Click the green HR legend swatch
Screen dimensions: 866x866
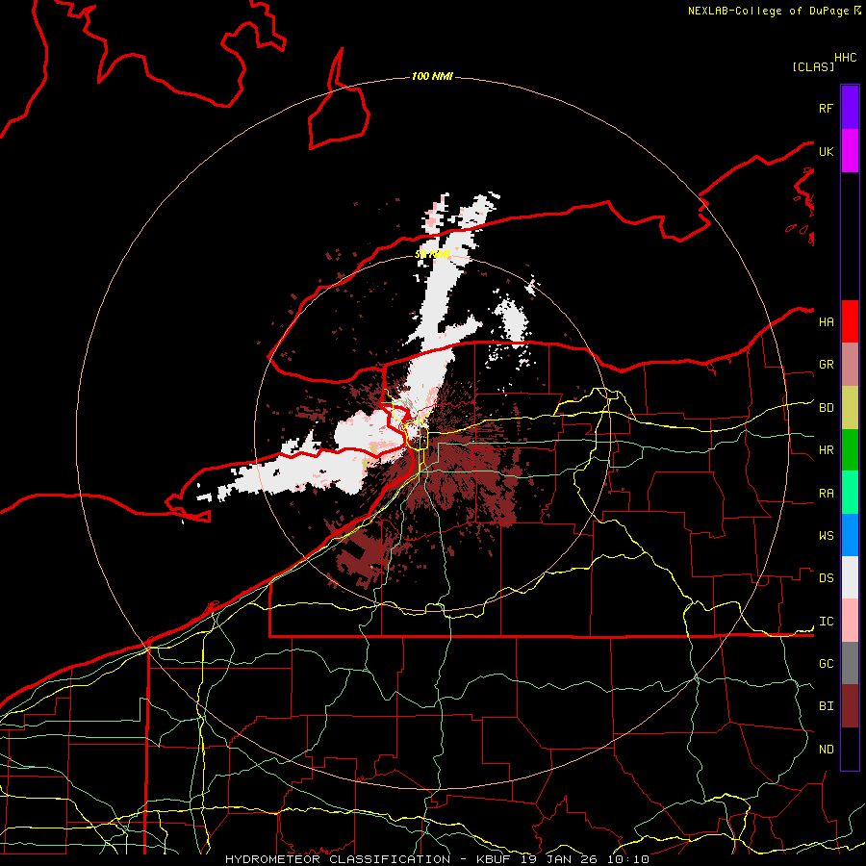click(850, 450)
